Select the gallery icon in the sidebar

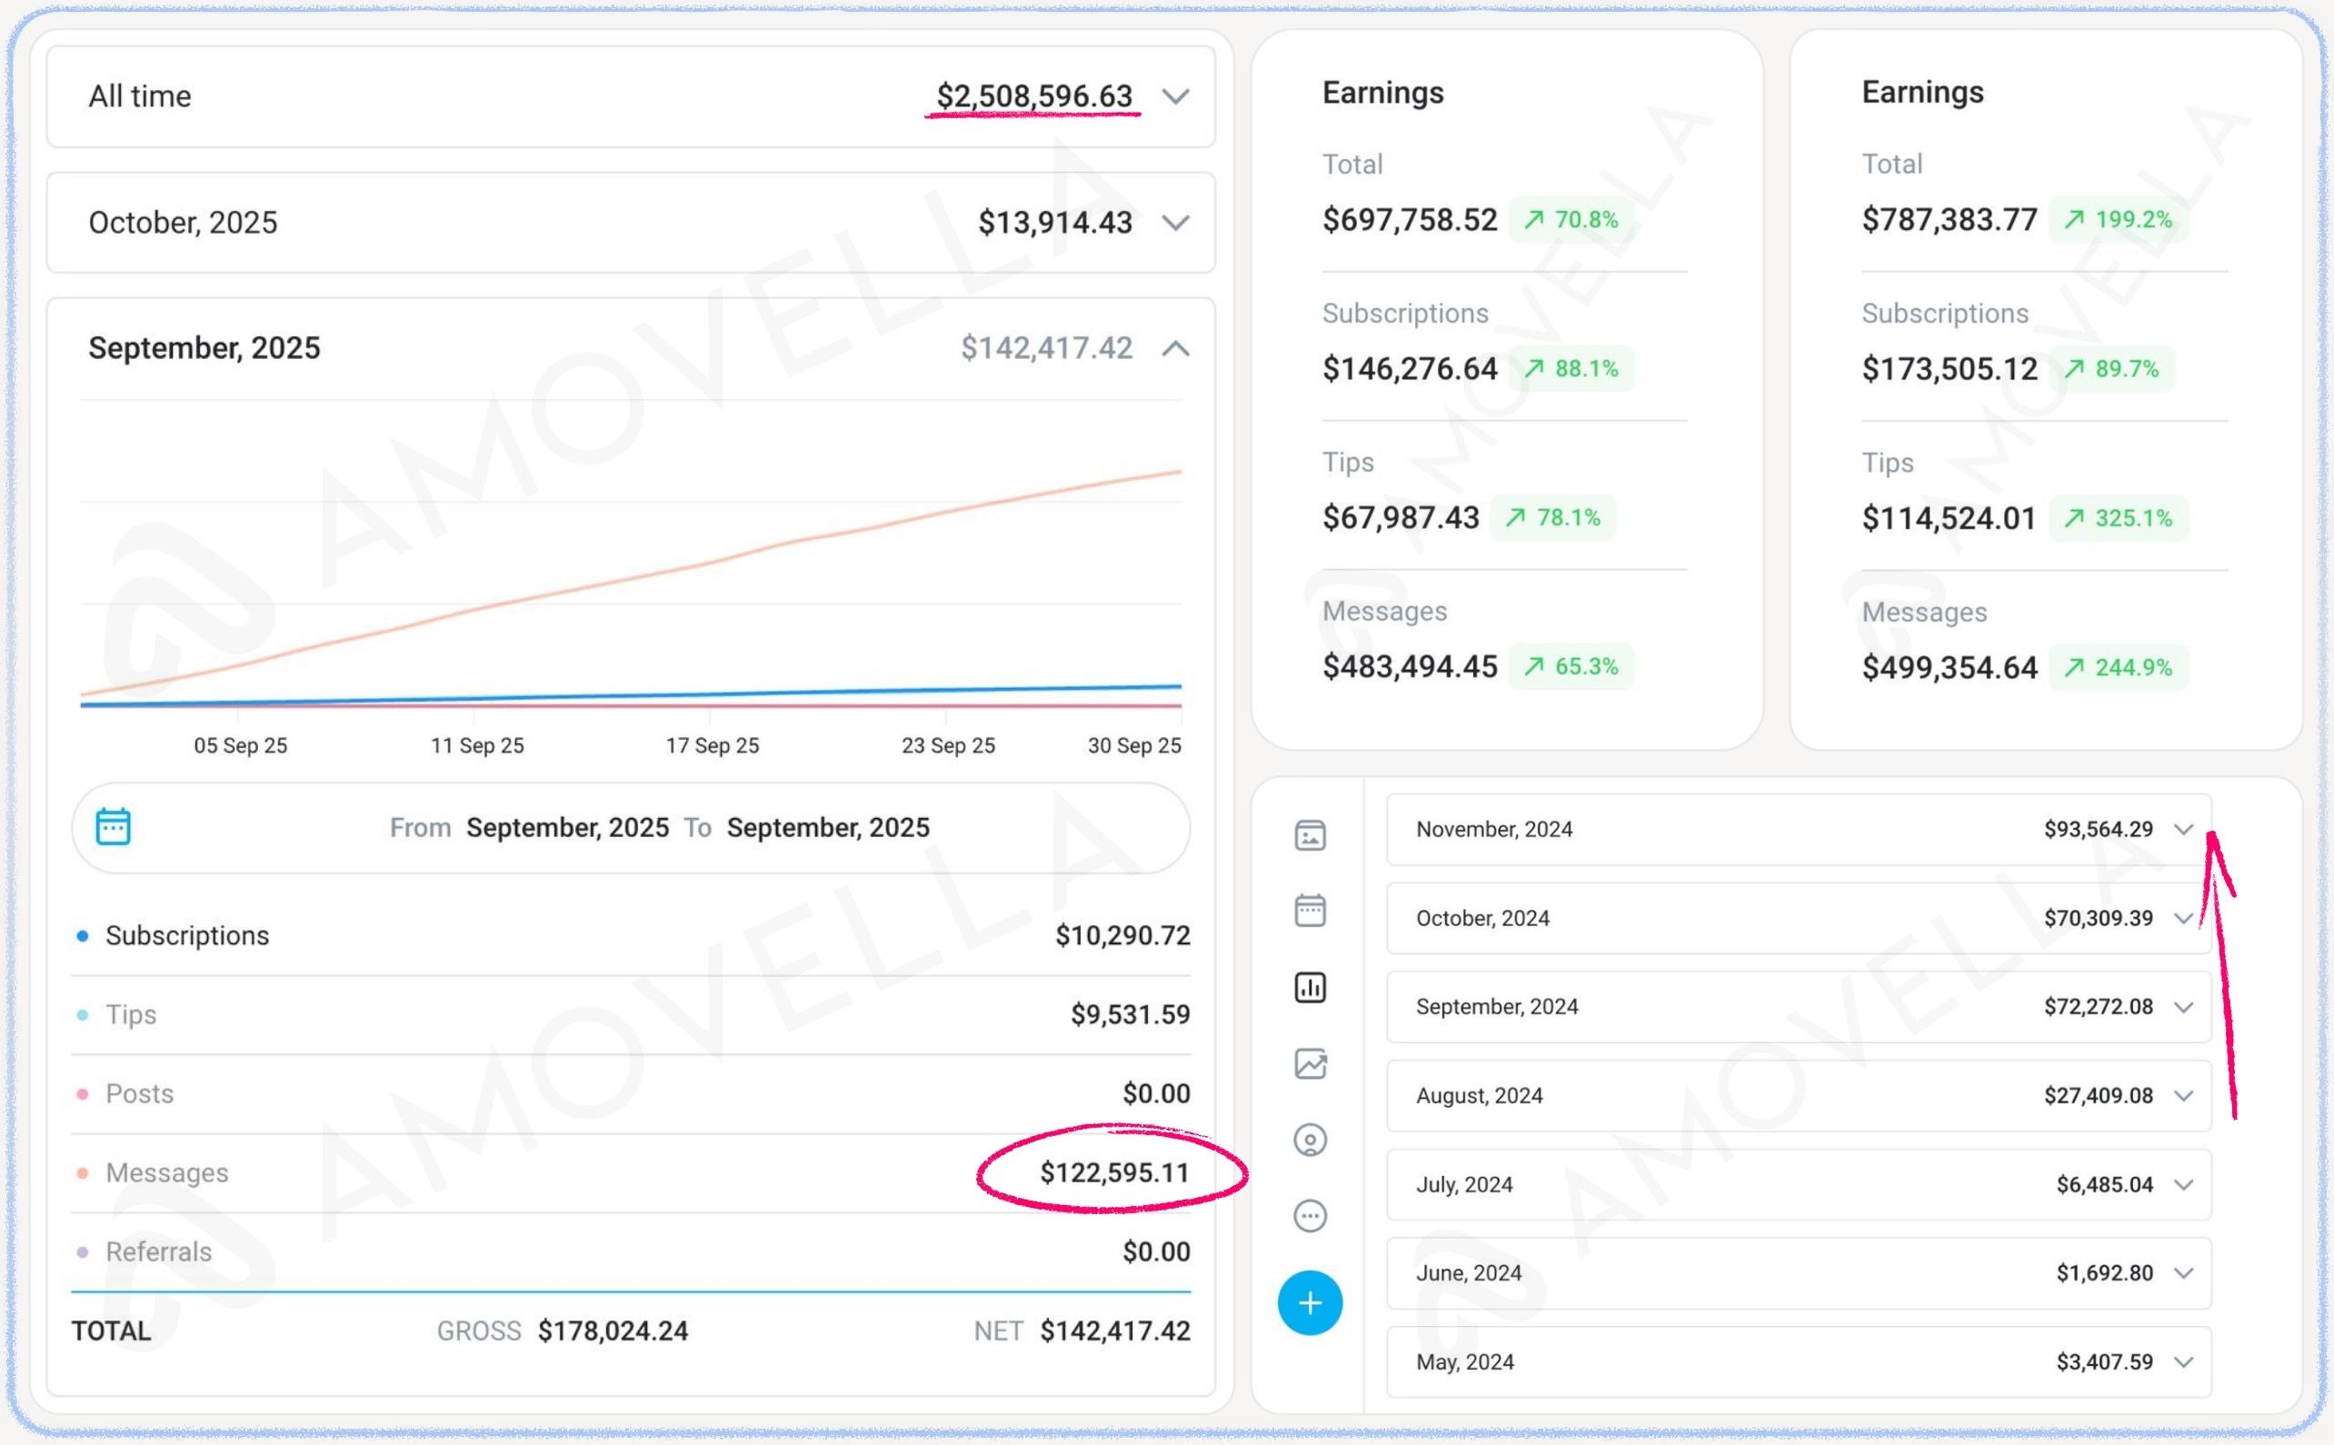pyautogui.click(x=1311, y=834)
